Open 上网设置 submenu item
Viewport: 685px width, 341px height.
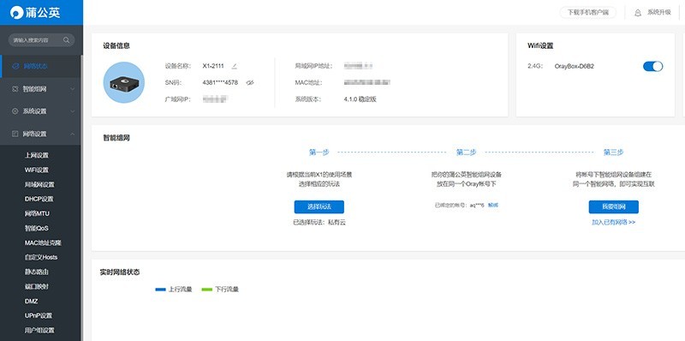(37, 156)
